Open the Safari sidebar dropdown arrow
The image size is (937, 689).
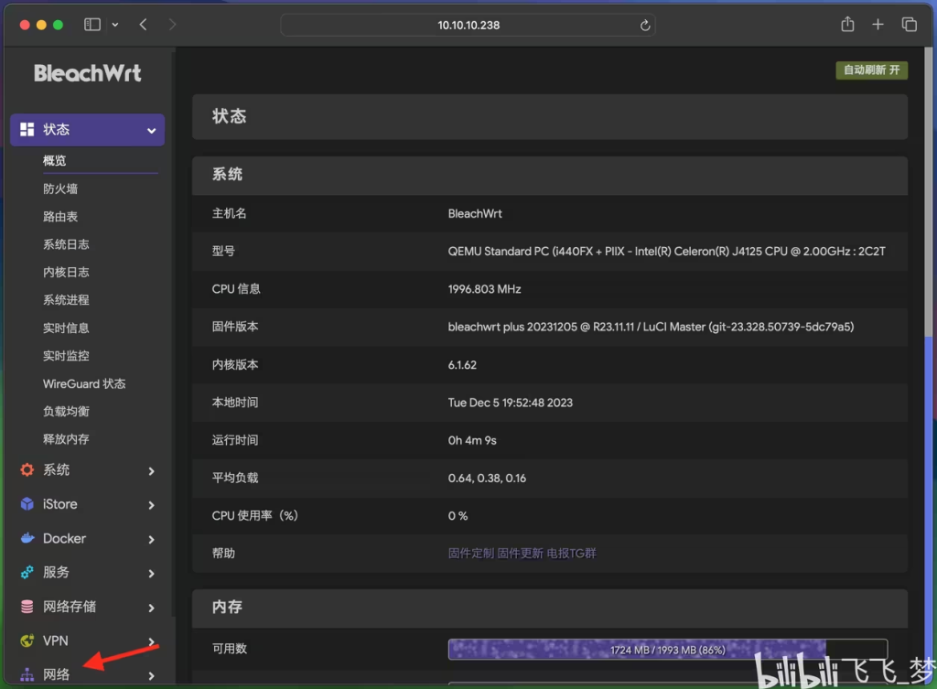pos(114,25)
